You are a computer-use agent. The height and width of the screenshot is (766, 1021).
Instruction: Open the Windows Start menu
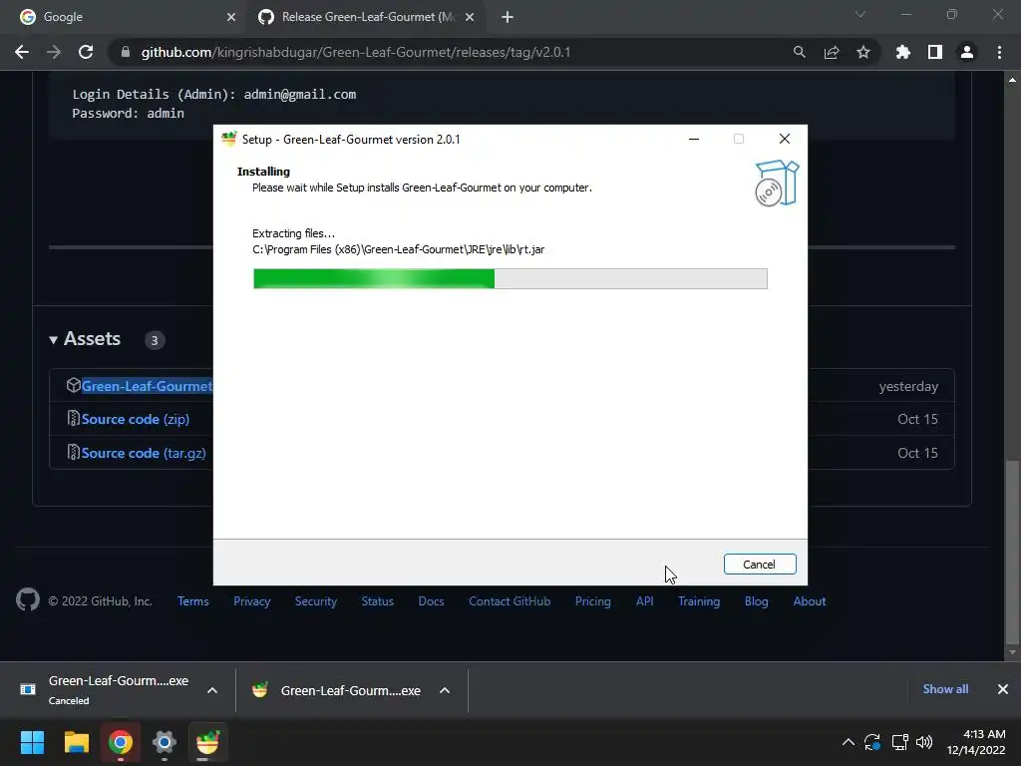[x=32, y=742]
